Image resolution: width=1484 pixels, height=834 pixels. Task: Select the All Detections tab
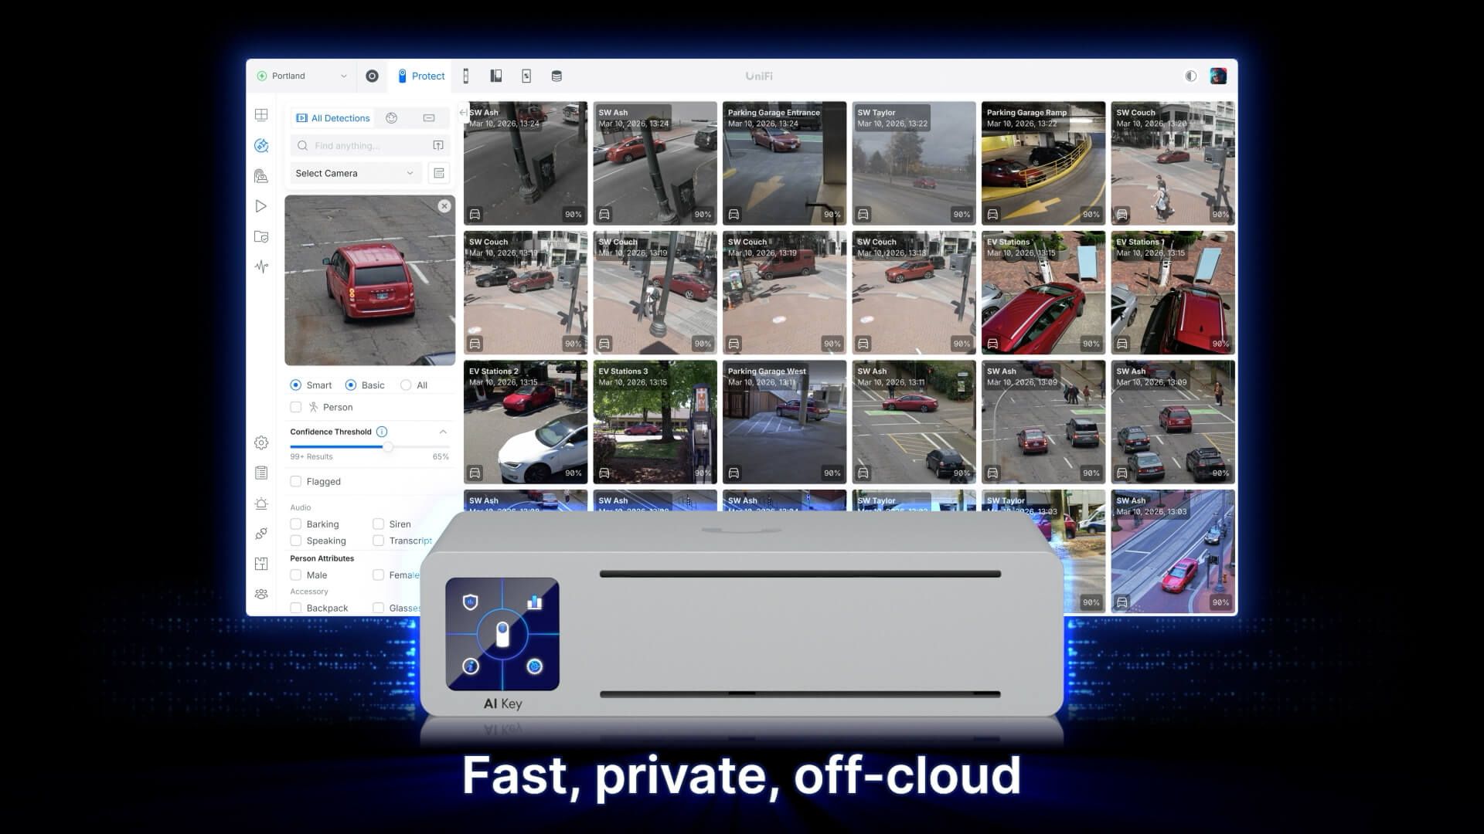333,118
